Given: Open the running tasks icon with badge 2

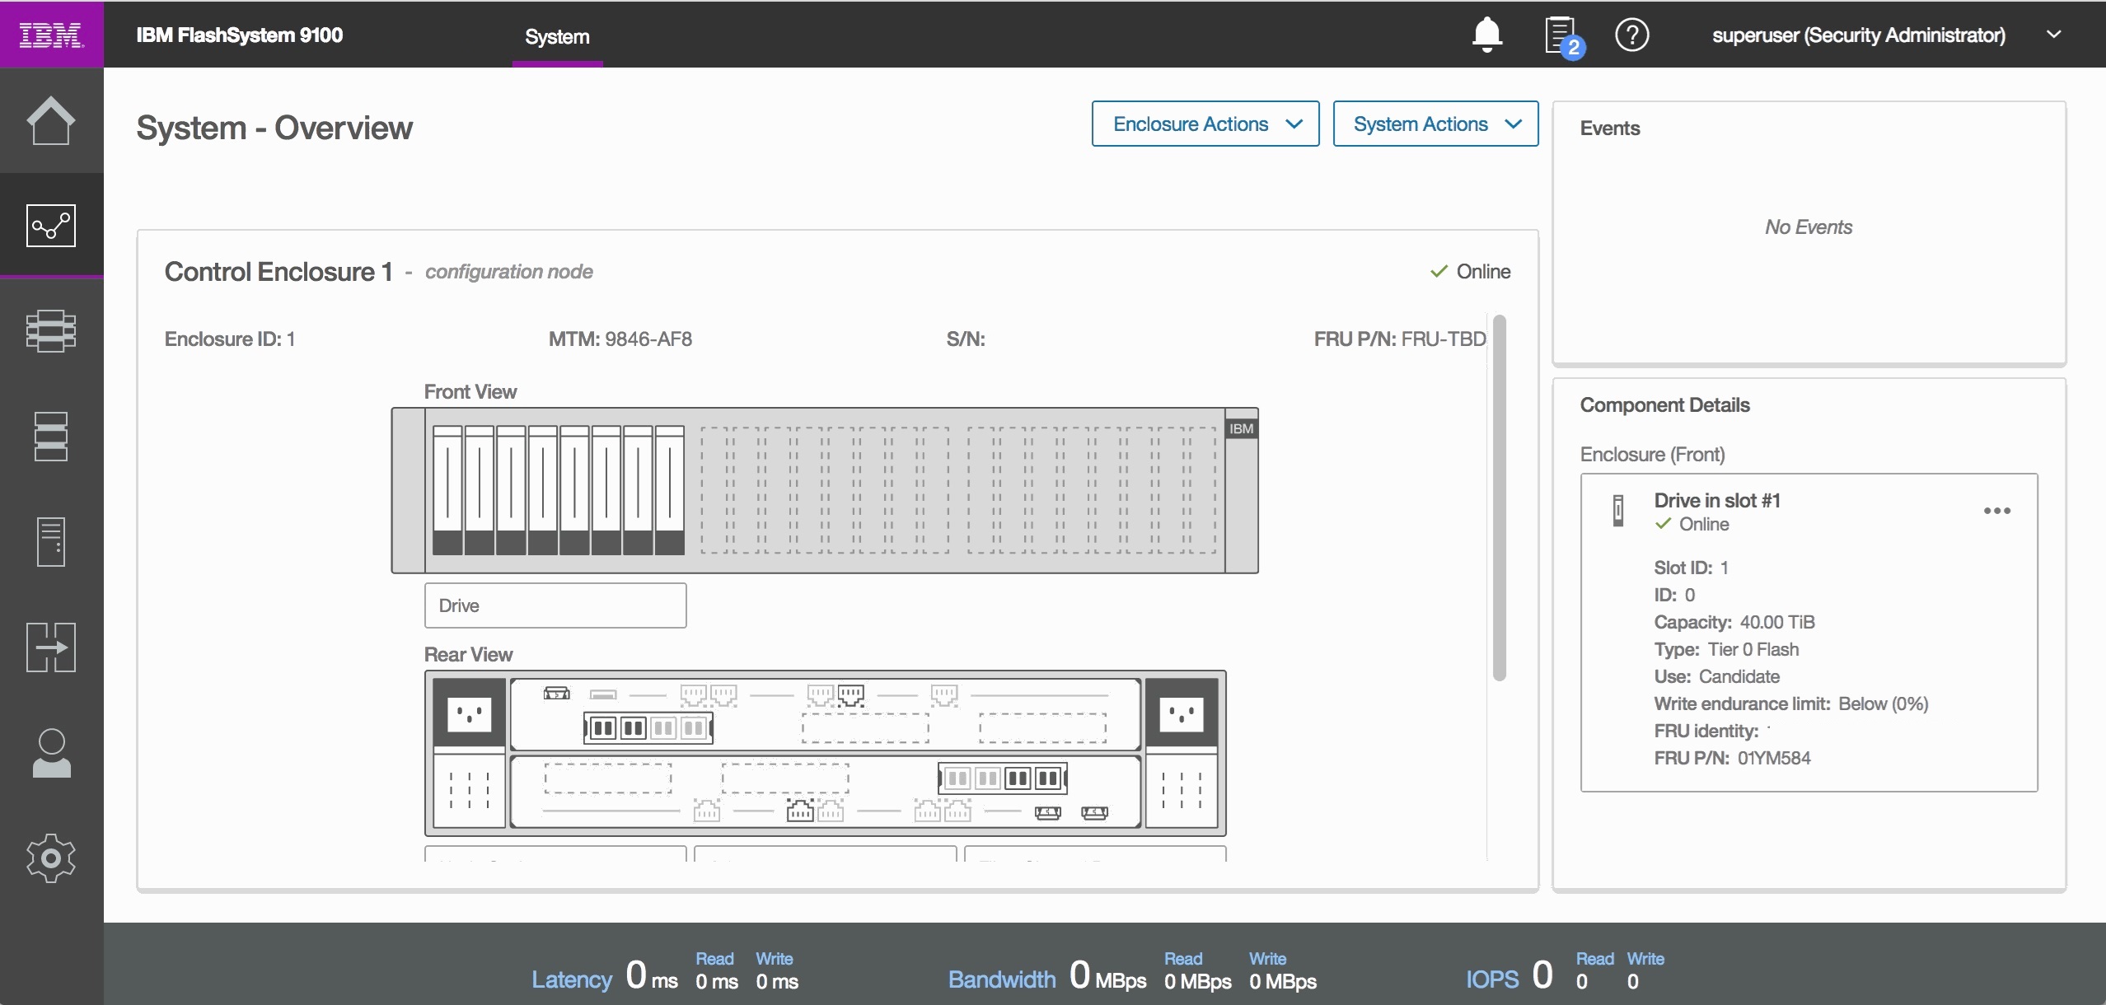Looking at the screenshot, I should coord(1563,36).
